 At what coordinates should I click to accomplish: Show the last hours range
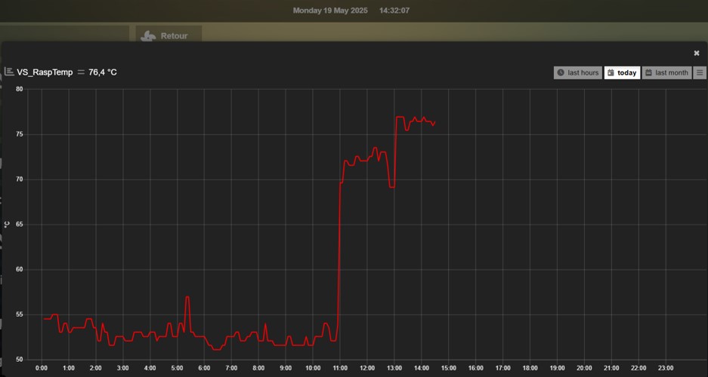pyautogui.click(x=577, y=72)
